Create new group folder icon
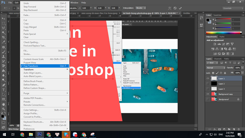 coord(229,129)
